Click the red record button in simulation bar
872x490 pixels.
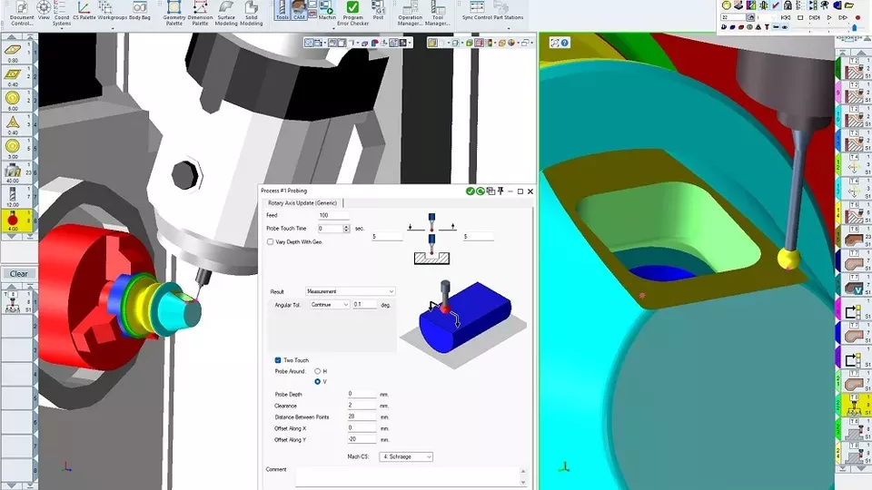tap(857, 18)
